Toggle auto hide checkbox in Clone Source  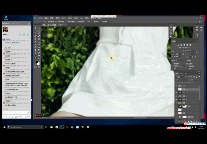coord(187,66)
